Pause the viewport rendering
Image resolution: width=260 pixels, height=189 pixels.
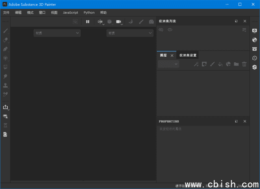pyautogui.click(x=88, y=21)
